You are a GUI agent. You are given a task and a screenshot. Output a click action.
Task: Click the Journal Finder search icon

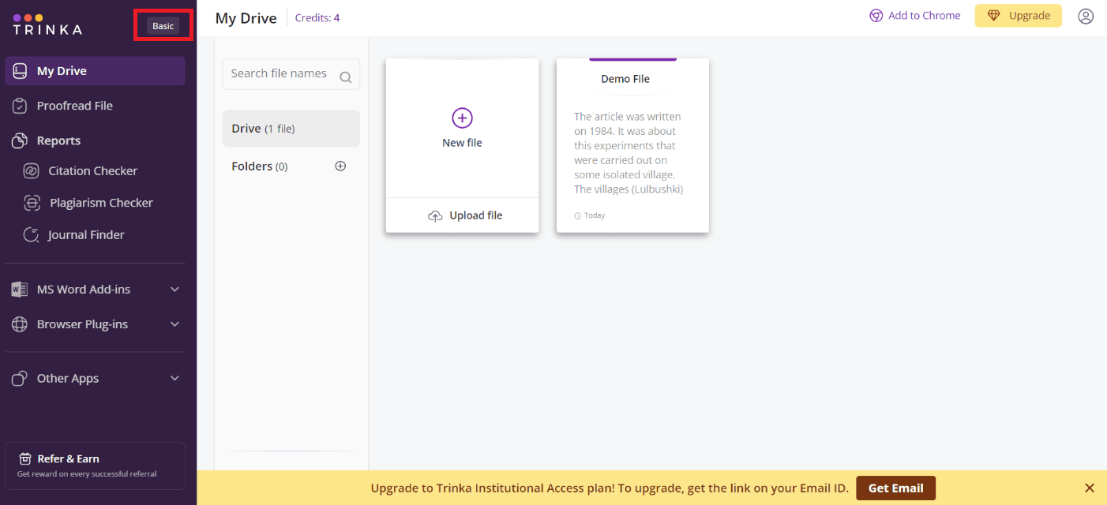click(x=32, y=235)
